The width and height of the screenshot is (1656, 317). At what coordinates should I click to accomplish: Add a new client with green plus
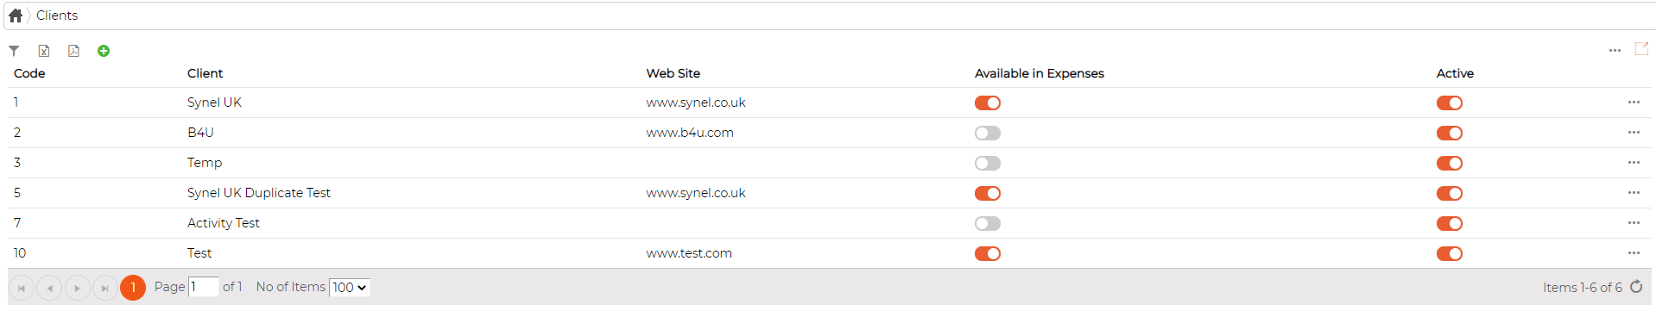click(104, 51)
